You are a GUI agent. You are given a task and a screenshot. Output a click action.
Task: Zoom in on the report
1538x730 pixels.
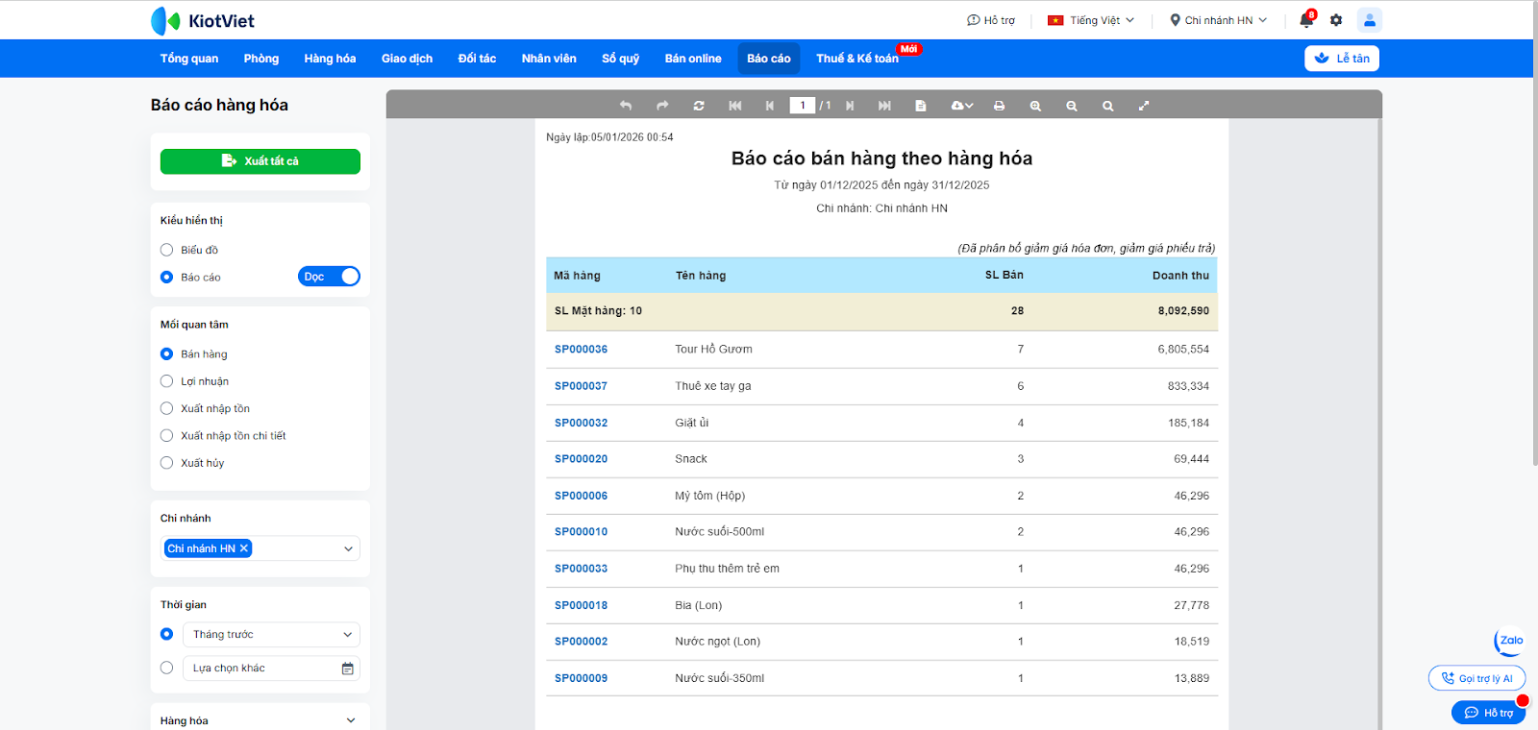1035,106
